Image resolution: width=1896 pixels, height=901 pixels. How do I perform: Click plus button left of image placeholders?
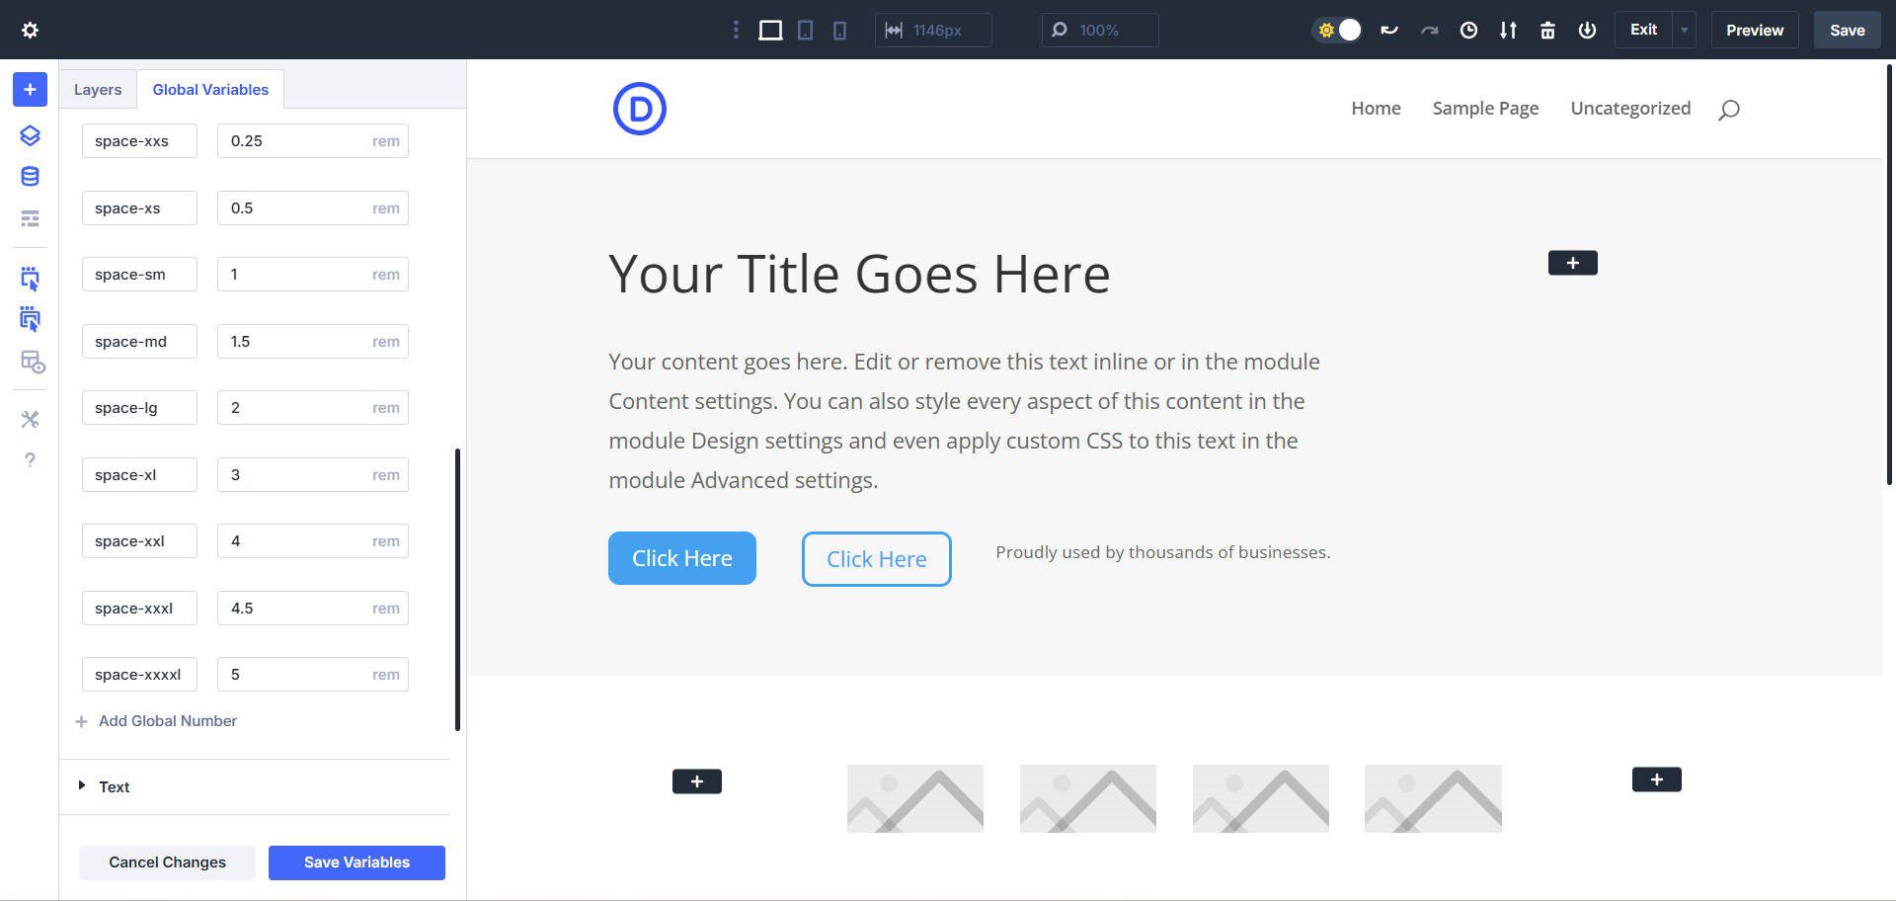tap(697, 781)
